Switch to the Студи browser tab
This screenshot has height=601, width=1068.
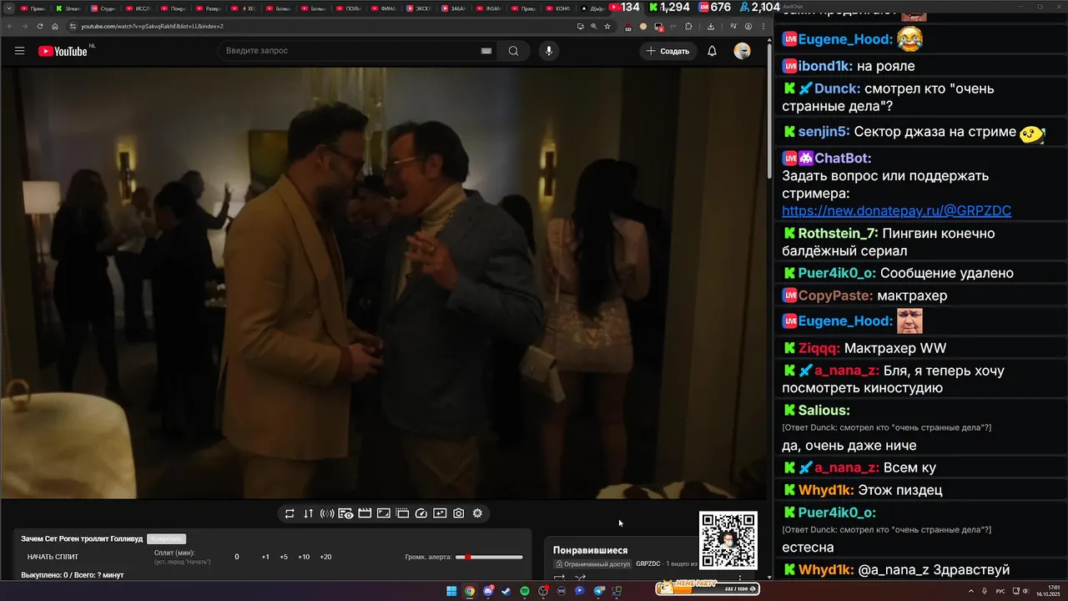click(105, 8)
